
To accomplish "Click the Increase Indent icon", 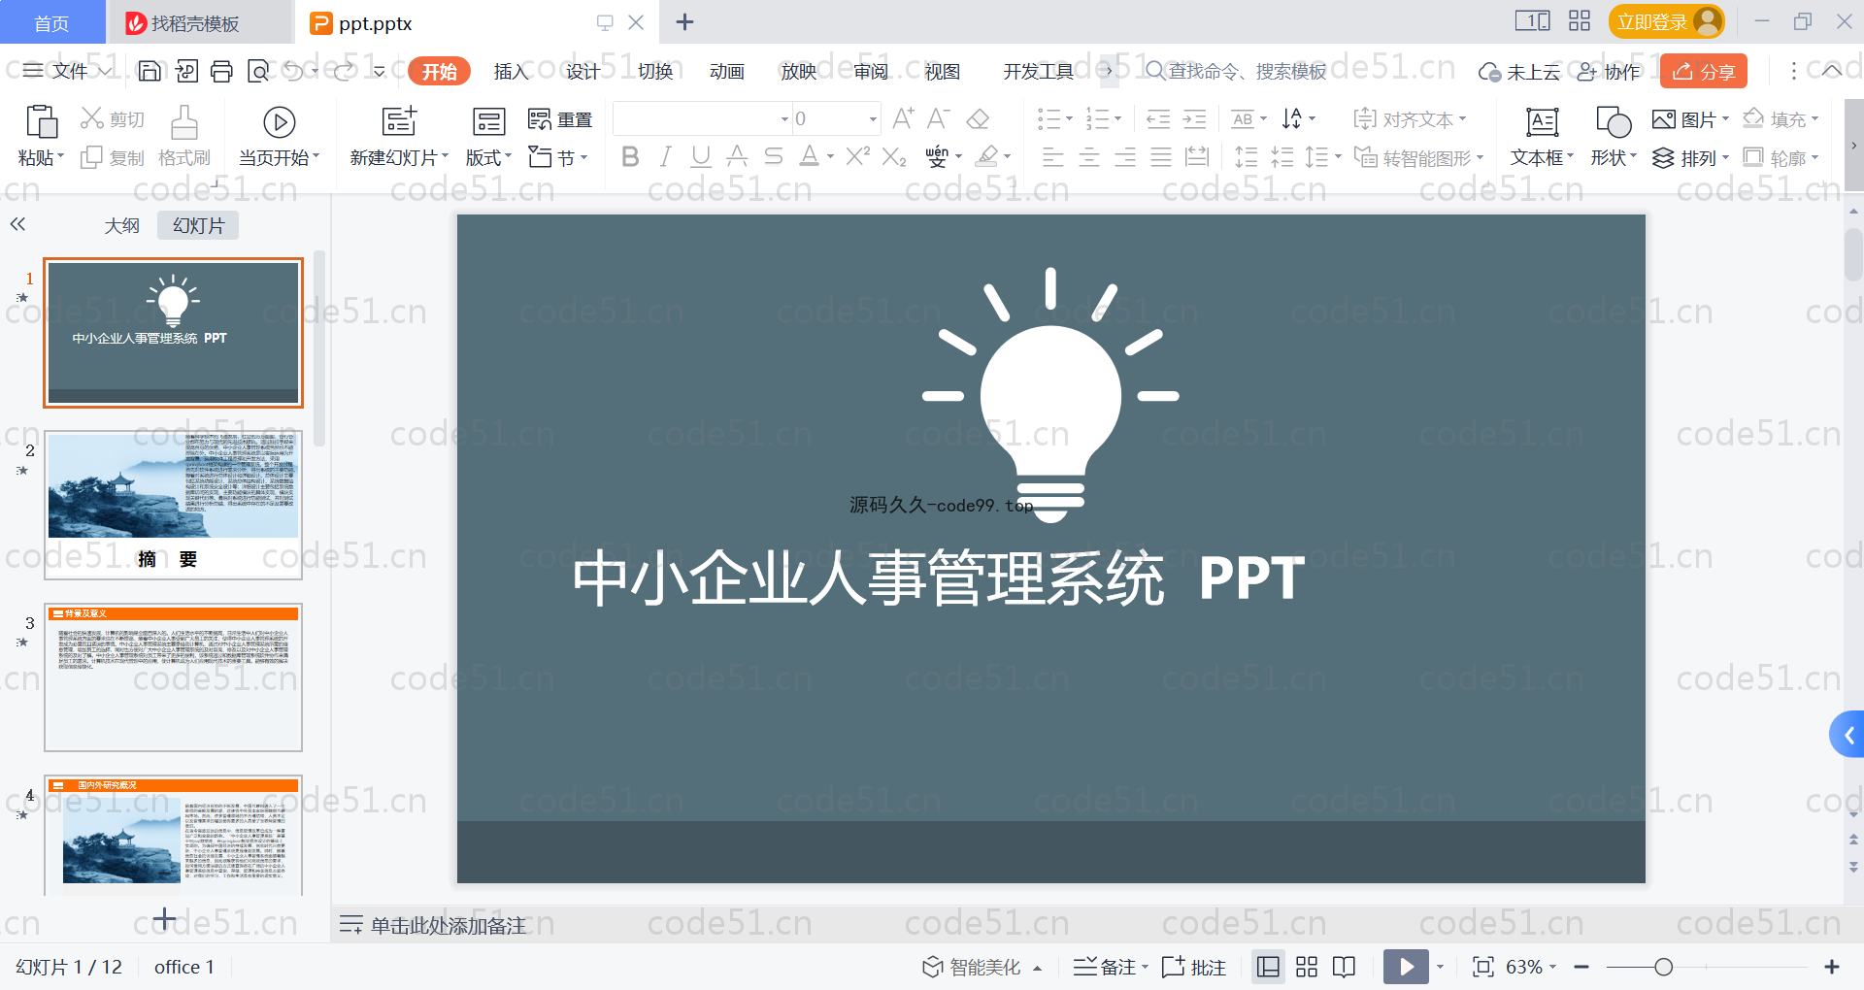I will click(1194, 119).
